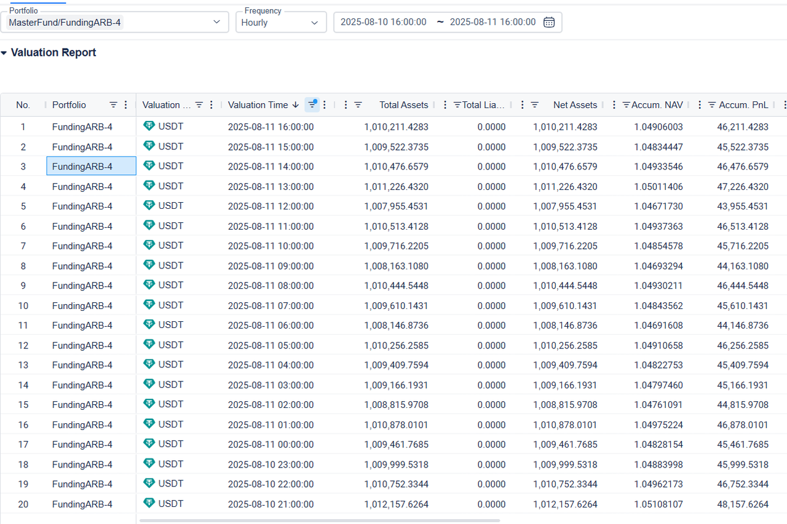787x524 pixels.
Task: Click the Net Assets column header
Action: [575, 105]
